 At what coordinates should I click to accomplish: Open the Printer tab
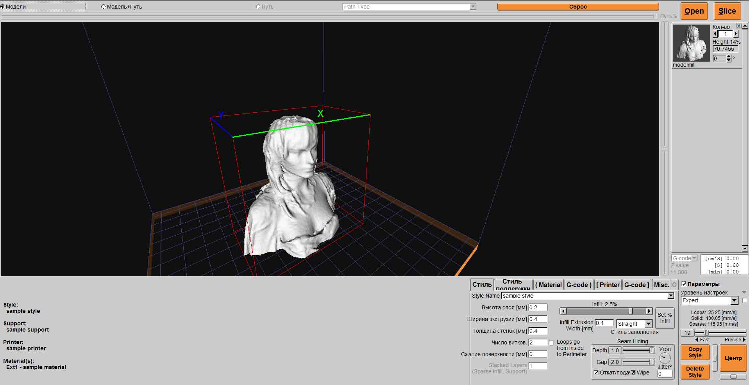tap(608, 285)
